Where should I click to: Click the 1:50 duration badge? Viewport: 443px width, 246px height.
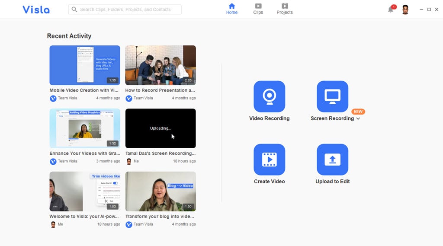188,207
